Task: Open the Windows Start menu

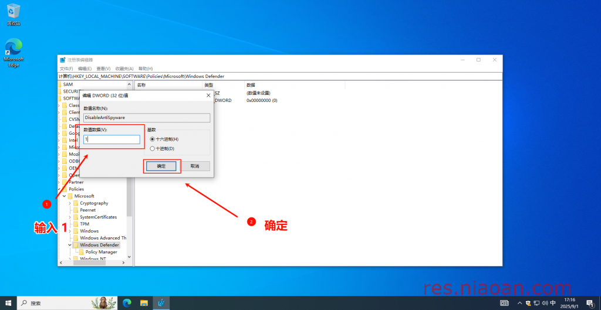Action: pos(8,303)
